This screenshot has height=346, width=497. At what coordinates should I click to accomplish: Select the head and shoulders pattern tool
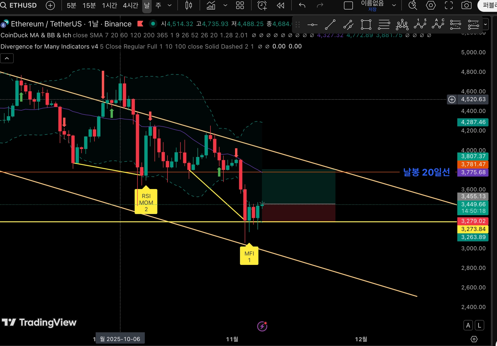[x=402, y=25]
